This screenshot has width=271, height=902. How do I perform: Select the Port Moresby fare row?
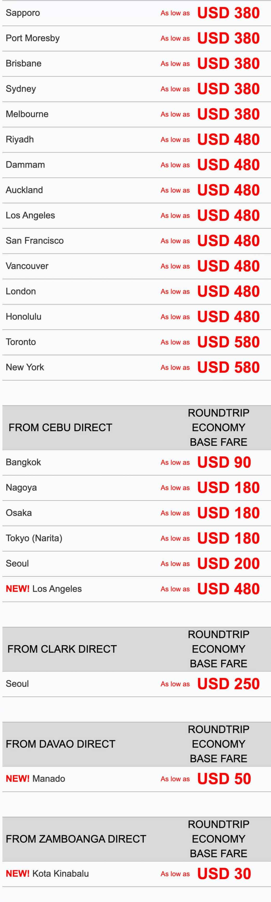33,38
